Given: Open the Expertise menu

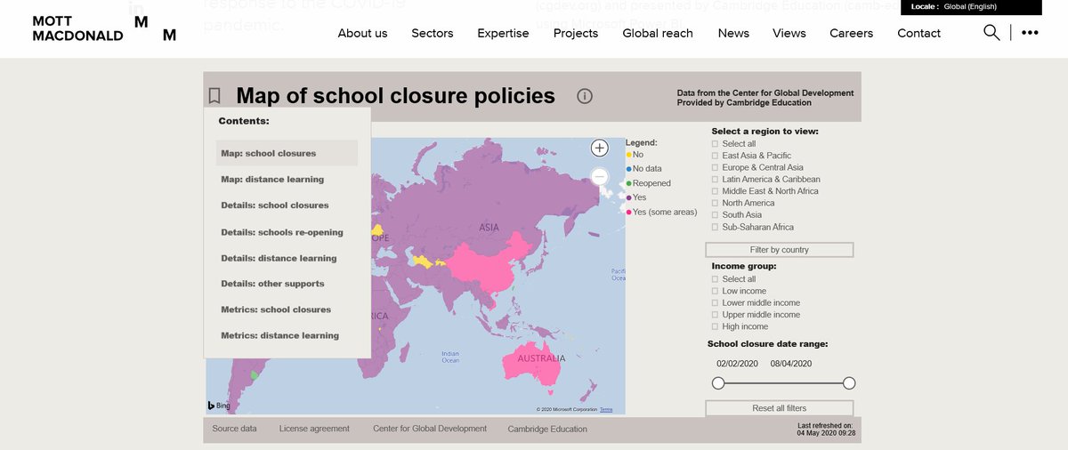Looking at the screenshot, I should coord(503,33).
